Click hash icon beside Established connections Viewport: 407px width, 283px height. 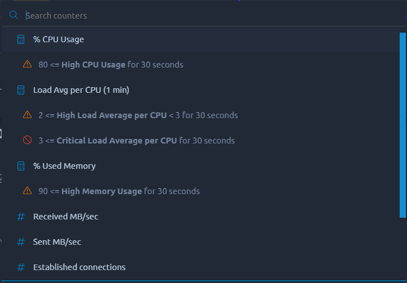(x=21, y=267)
